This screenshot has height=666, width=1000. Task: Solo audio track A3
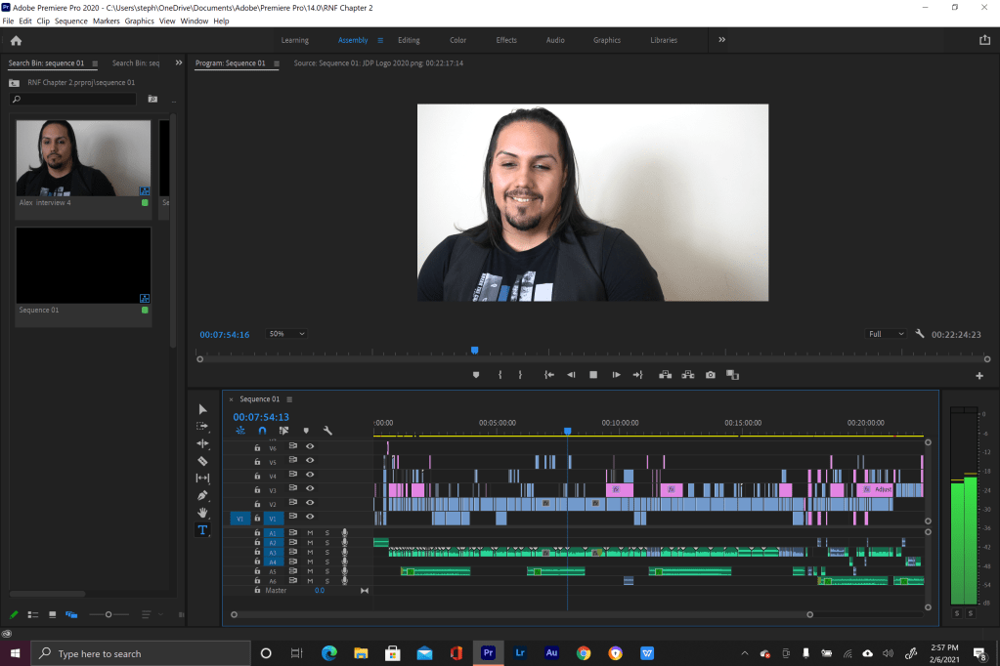point(327,552)
